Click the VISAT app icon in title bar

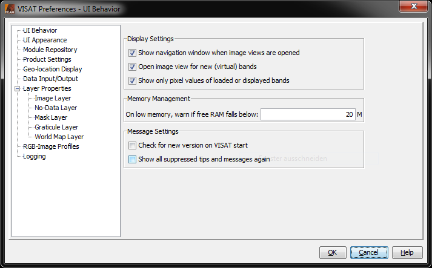9,9
